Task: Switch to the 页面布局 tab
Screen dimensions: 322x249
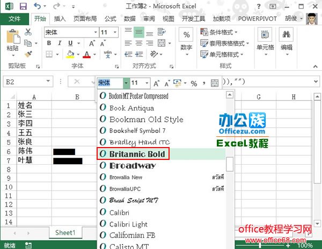Action: coord(85,19)
